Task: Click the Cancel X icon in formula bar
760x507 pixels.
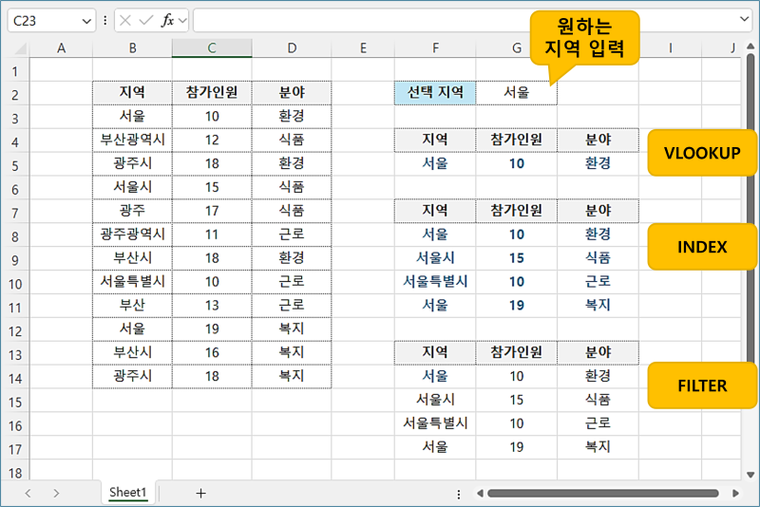Action: [127, 20]
